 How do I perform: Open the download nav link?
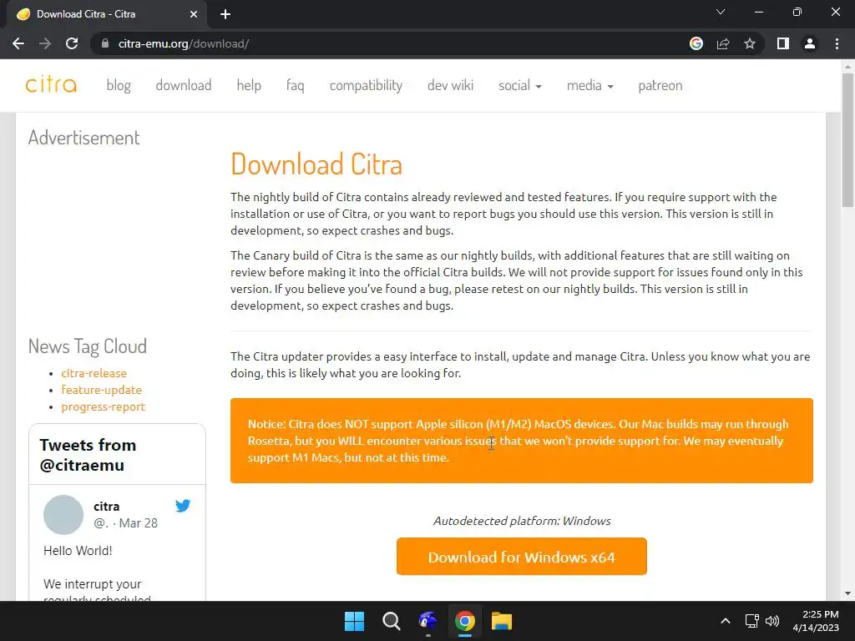(x=183, y=86)
